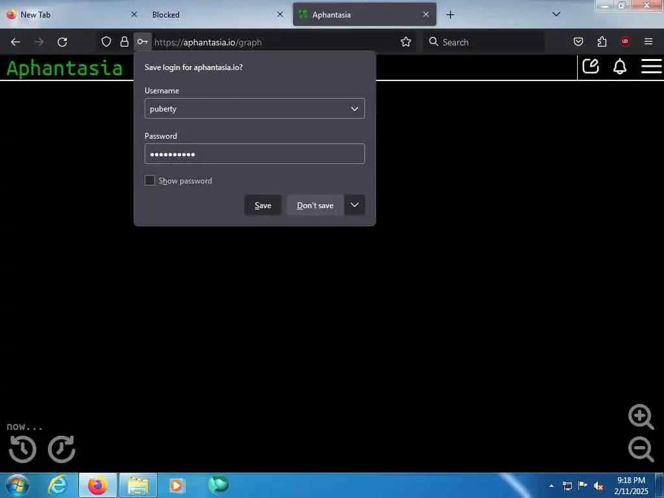Open the Extensions puzzle icon
The image size is (664, 498).
pyautogui.click(x=602, y=41)
